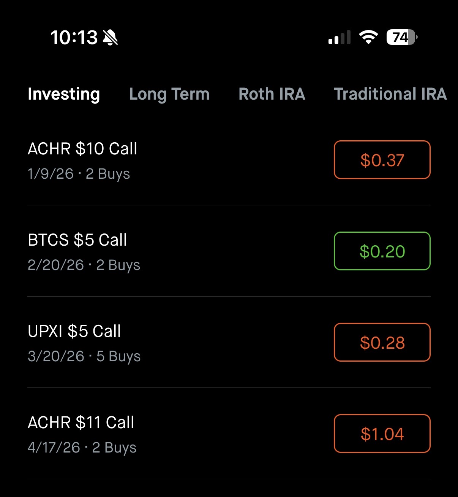Open the ACHR $11 Call position
Screen dimensions: 458x497
pos(81,422)
